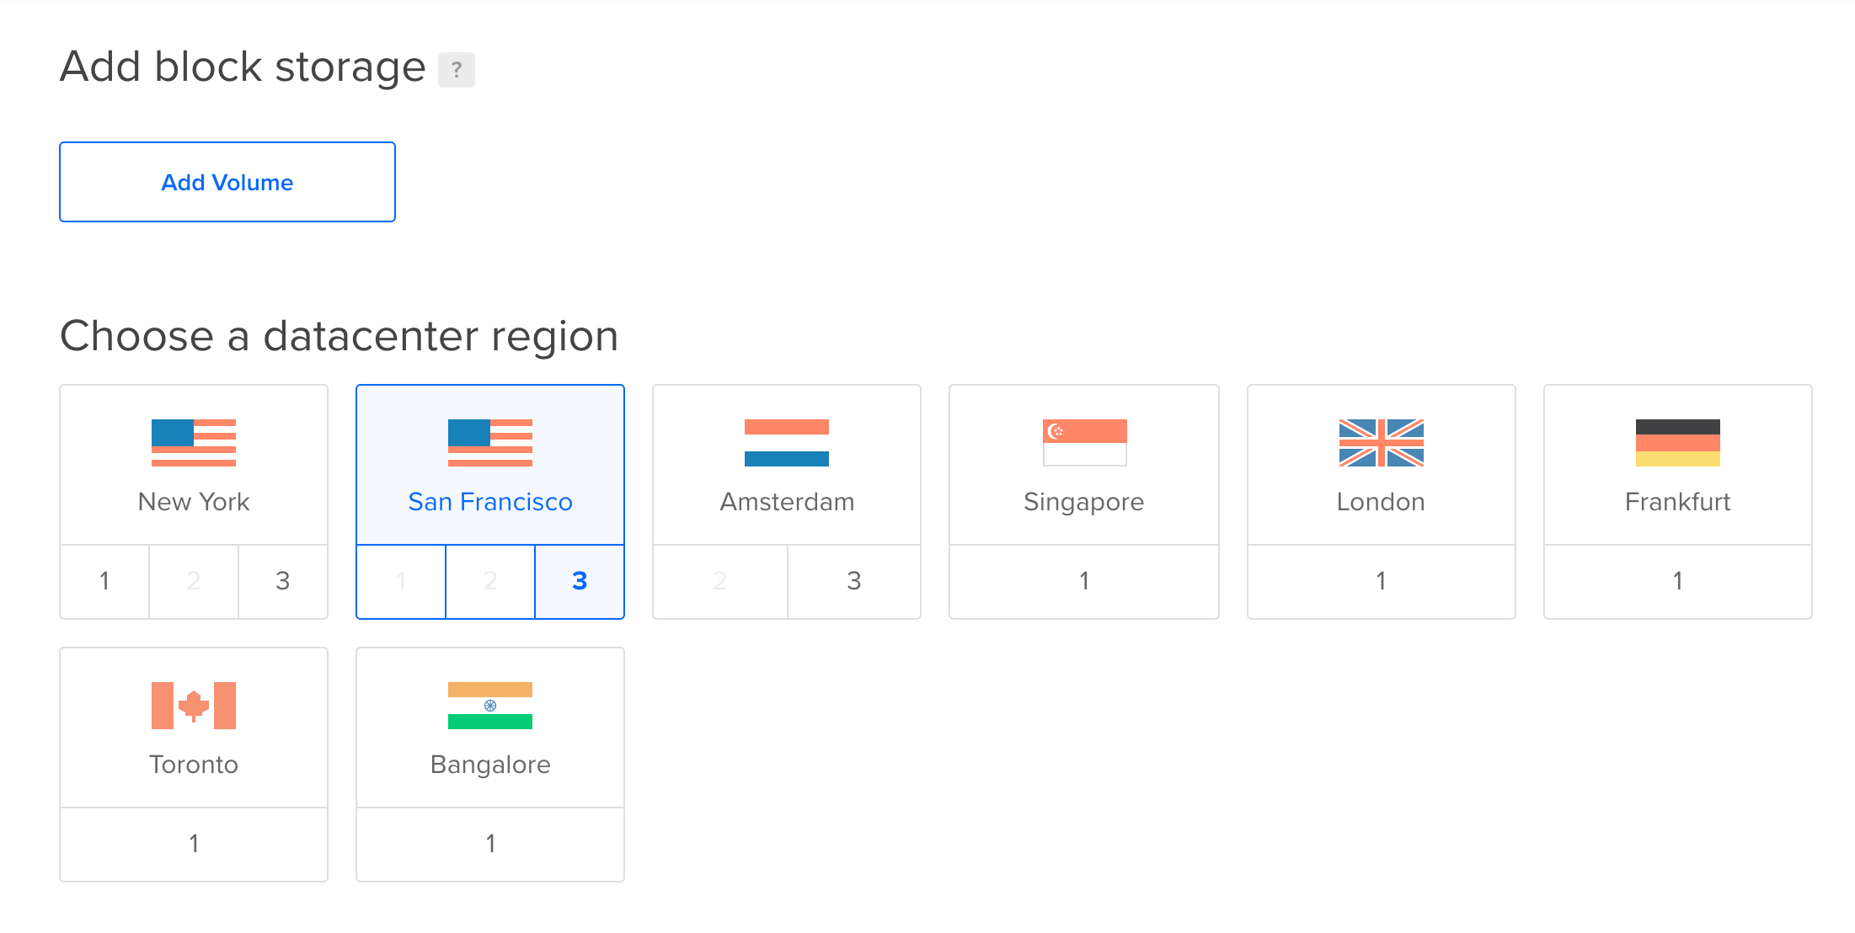Select datacenter 1 under New York
Image resolution: width=1855 pixels, height=933 pixels.
click(x=104, y=580)
